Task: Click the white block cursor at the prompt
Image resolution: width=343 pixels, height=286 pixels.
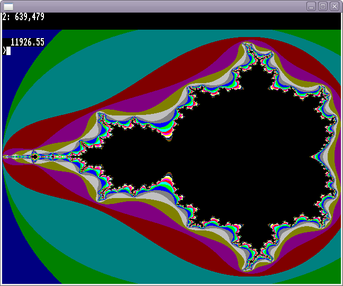Action: click(8, 51)
